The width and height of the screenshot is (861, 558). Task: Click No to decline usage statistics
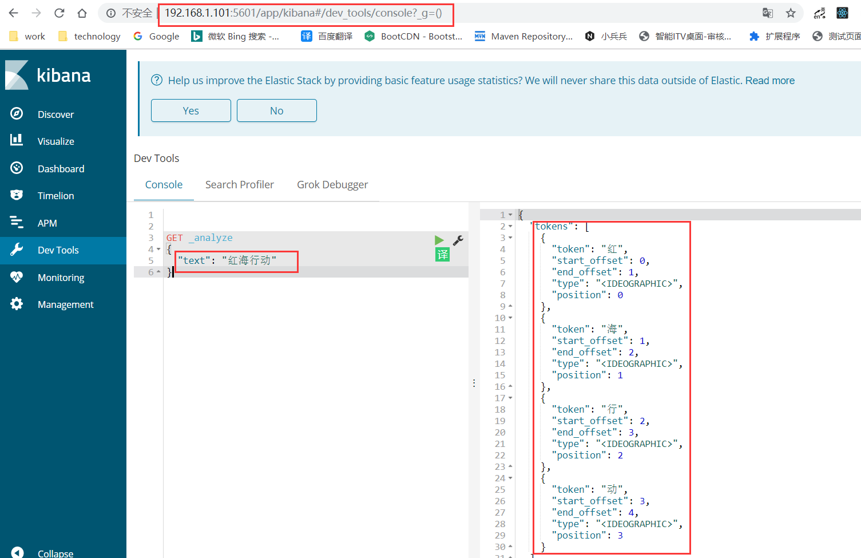tap(277, 110)
